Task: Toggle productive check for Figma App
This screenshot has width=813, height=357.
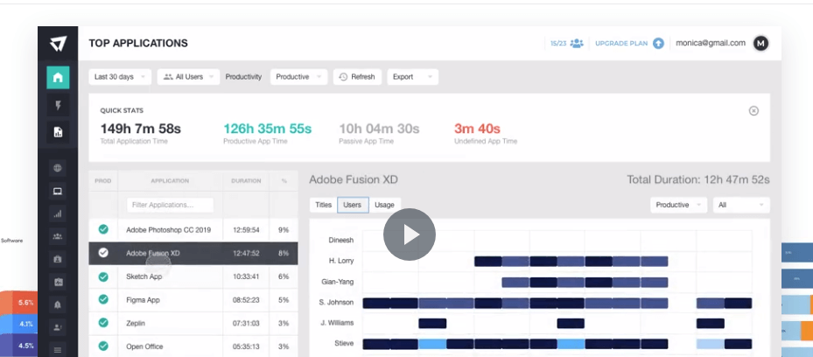Action: point(103,299)
